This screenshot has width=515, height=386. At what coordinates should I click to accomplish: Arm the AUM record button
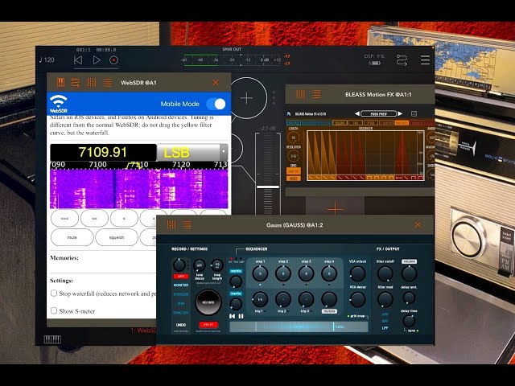tap(114, 60)
